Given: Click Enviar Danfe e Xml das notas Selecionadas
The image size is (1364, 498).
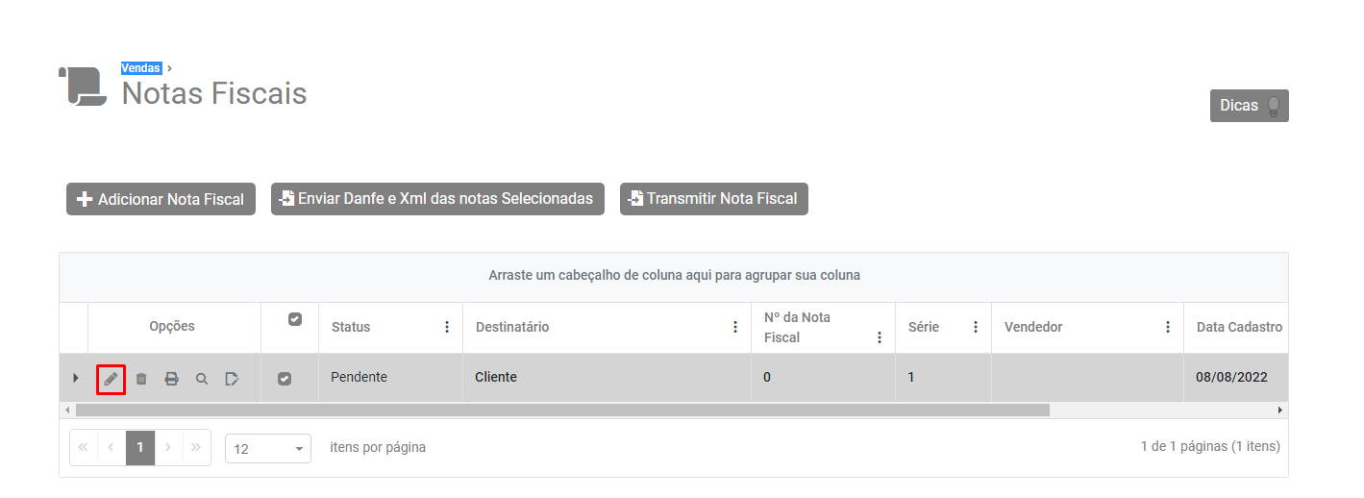Looking at the screenshot, I should click(437, 199).
